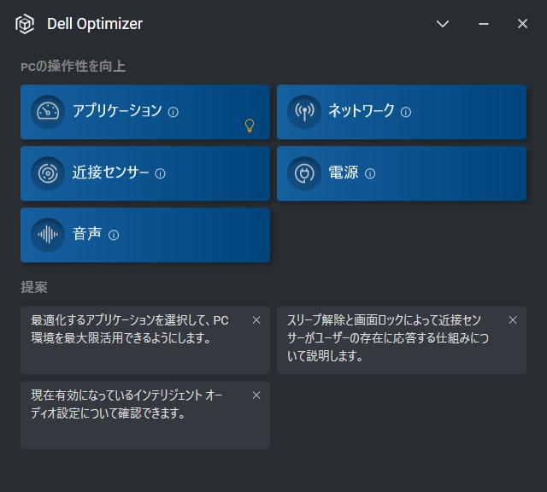Click info icon beside 電源
The height and width of the screenshot is (492, 547).
370,173
